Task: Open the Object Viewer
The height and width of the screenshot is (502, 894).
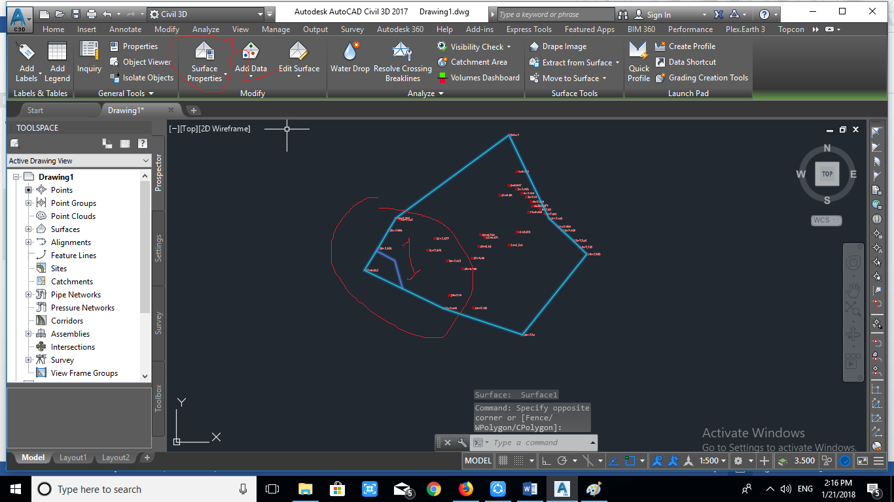Action: coord(140,62)
